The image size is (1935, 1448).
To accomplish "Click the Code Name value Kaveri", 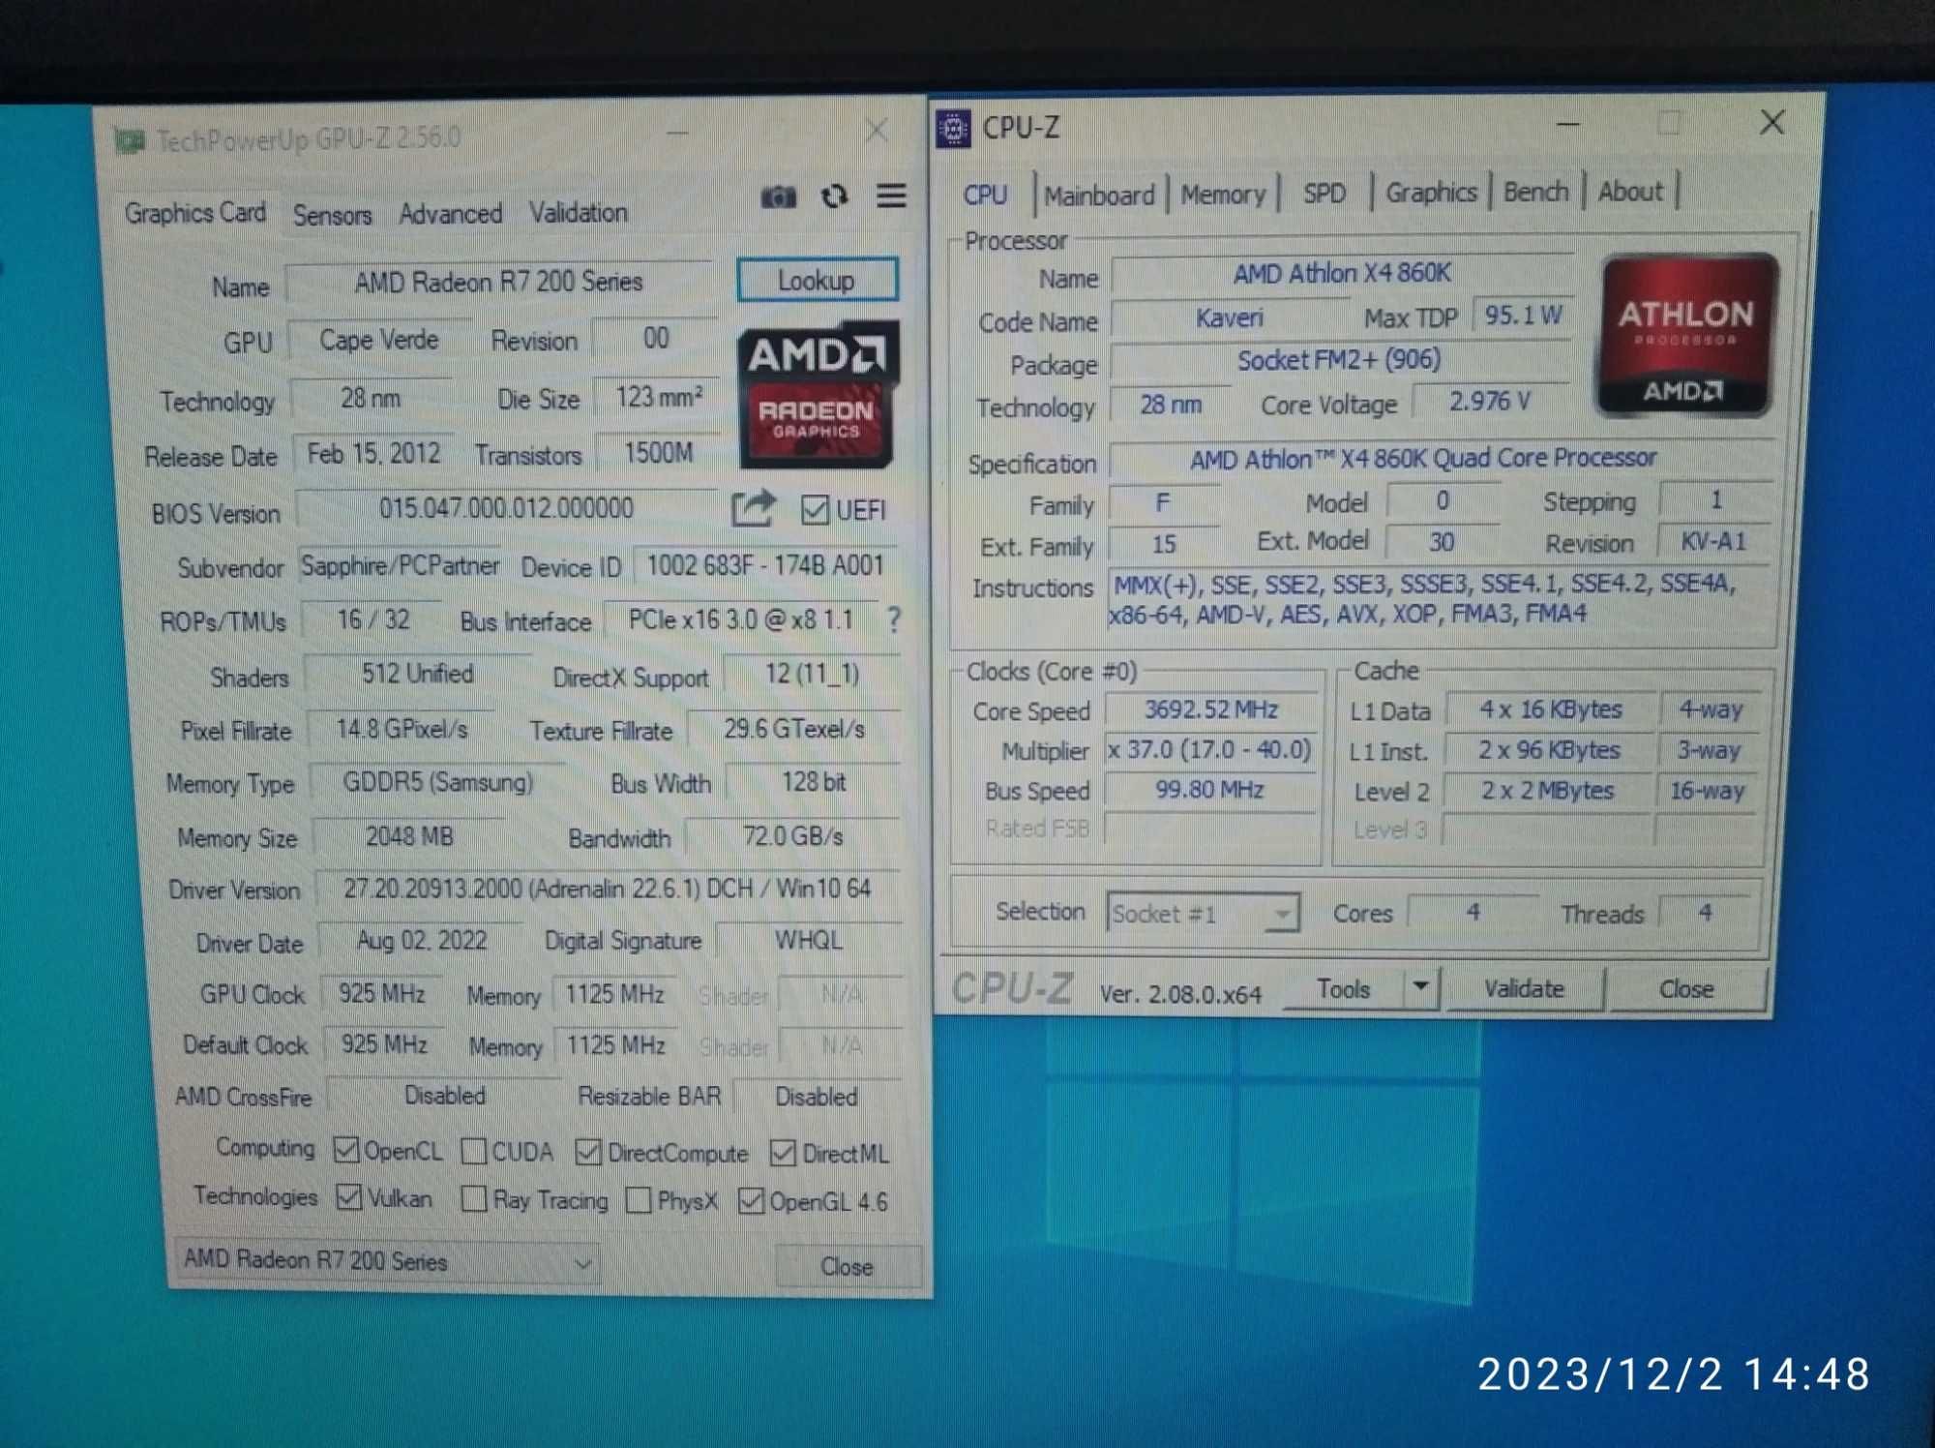I will tap(1230, 317).
